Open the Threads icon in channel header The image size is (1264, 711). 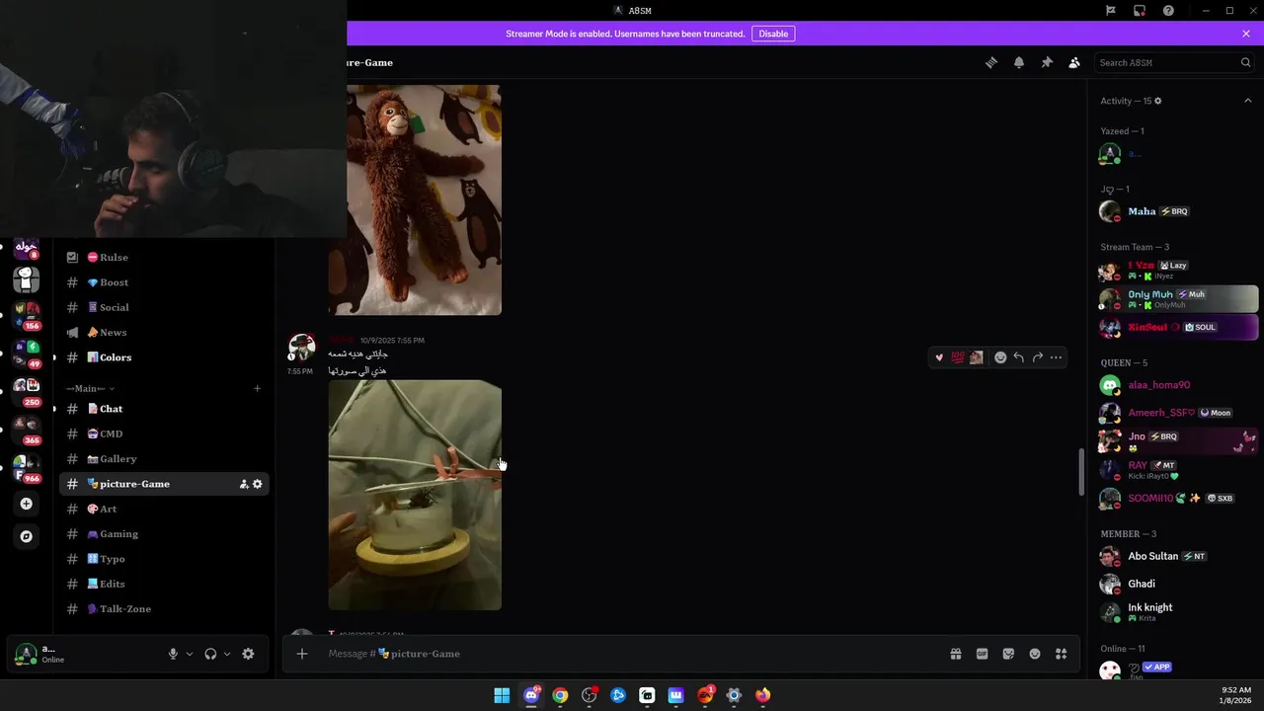pyautogui.click(x=990, y=62)
